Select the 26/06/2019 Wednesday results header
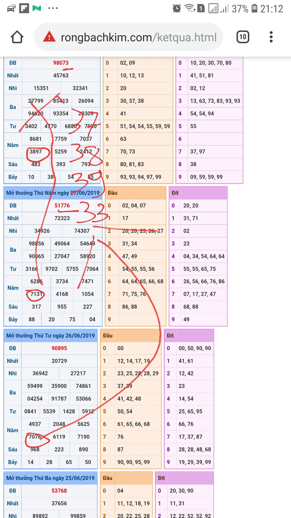Image resolution: width=291 pixels, height=518 pixels. [51, 336]
